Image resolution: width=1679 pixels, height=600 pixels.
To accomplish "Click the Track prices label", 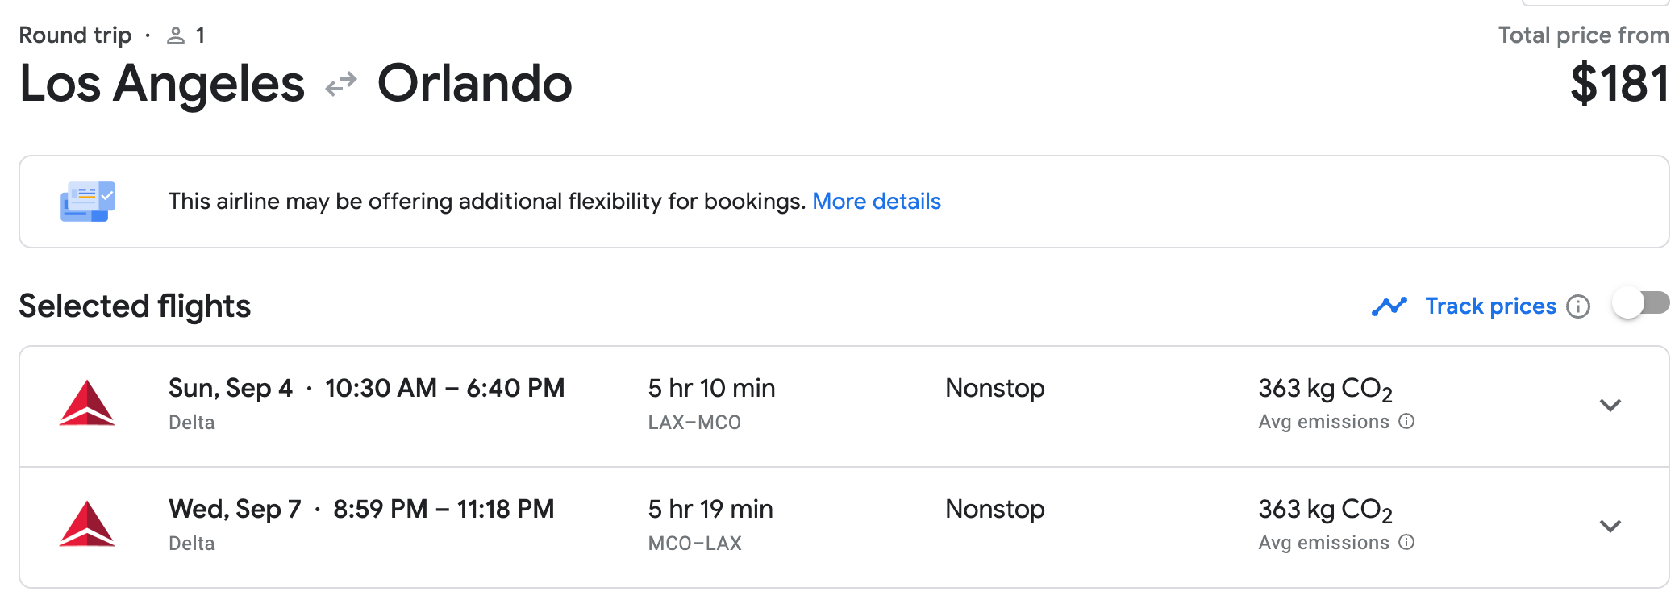I will pos(1490,306).
